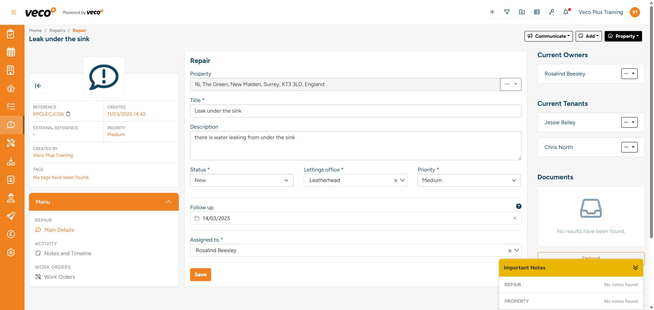This screenshot has height=310, width=654.
Task: Click the Save button
Action: pyautogui.click(x=200, y=274)
